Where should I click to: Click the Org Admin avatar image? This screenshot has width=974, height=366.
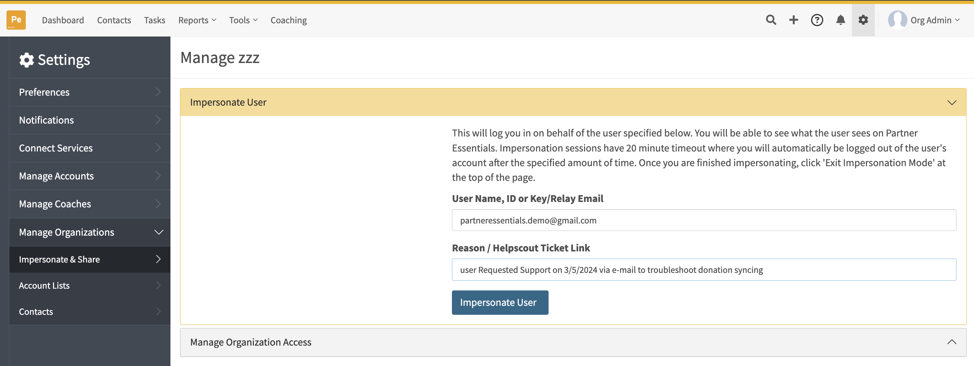click(x=897, y=20)
